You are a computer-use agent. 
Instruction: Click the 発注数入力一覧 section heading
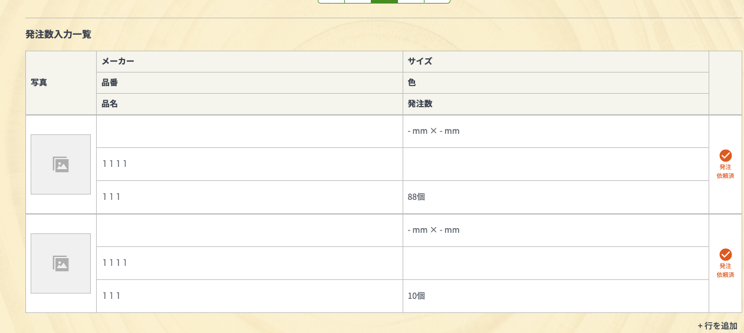[x=58, y=34]
